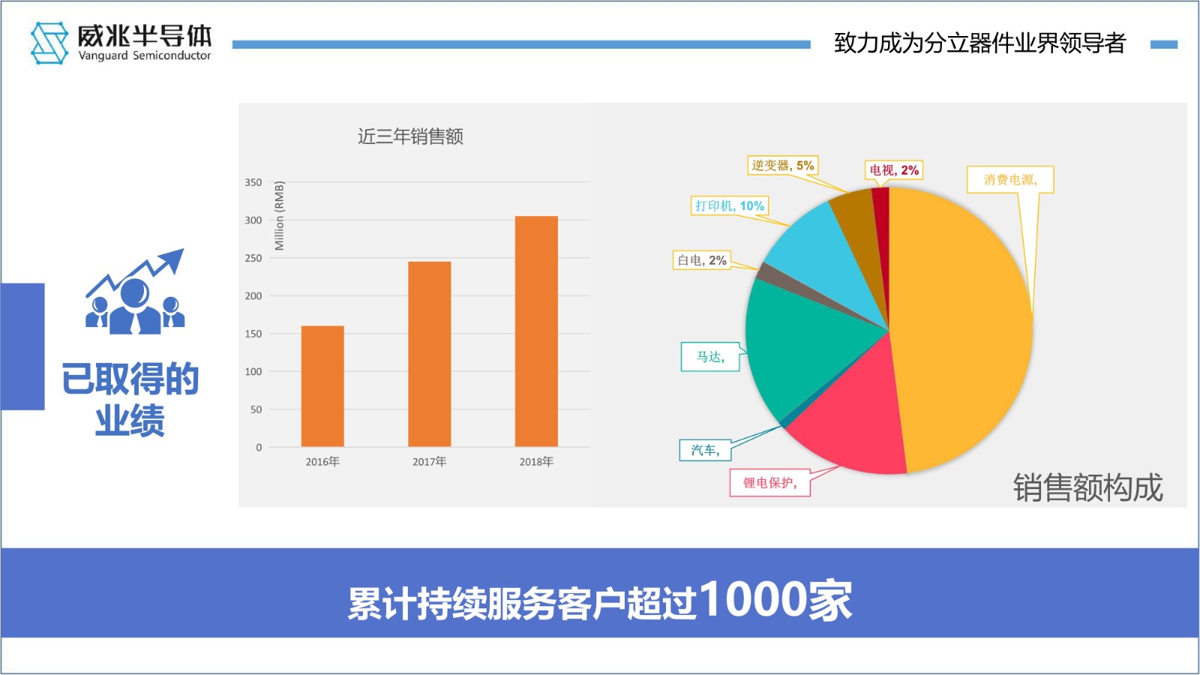Click the 累计持续服务客户超过1000家 banner text

(x=599, y=601)
